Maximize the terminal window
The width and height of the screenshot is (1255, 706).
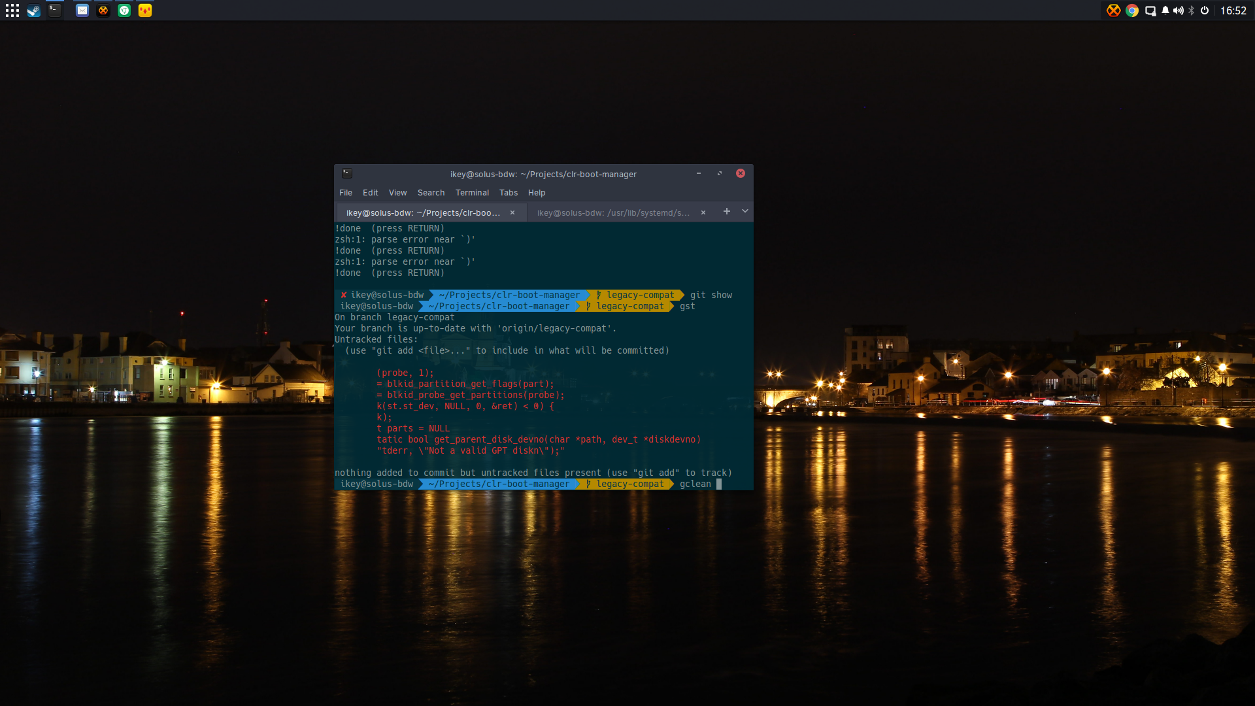pos(720,173)
